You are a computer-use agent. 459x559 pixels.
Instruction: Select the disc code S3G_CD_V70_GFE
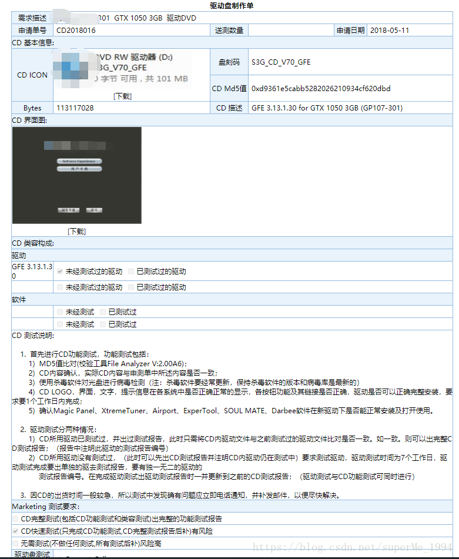[x=281, y=62]
